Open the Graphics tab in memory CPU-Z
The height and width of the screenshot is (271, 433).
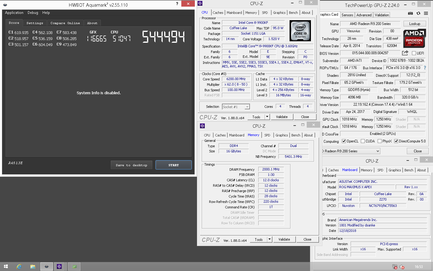(281, 135)
